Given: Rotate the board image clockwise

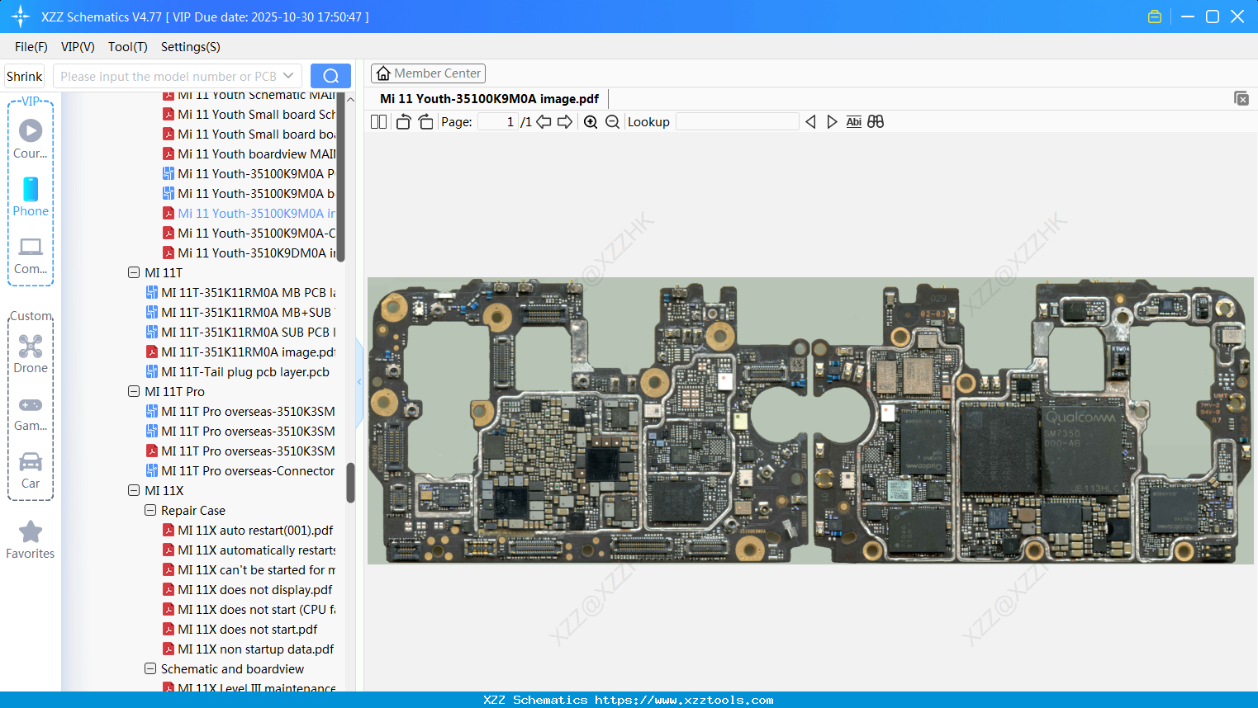Looking at the screenshot, I should [x=425, y=121].
